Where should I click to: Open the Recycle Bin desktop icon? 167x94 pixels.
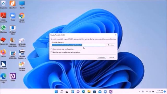(3, 4)
